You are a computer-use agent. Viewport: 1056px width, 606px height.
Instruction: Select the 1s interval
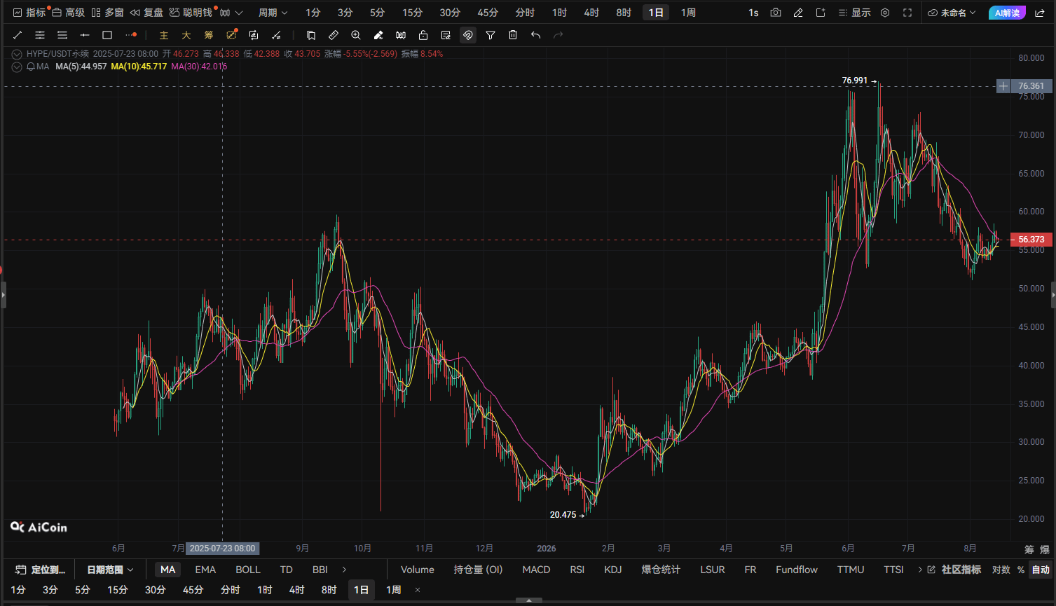(753, 13)
